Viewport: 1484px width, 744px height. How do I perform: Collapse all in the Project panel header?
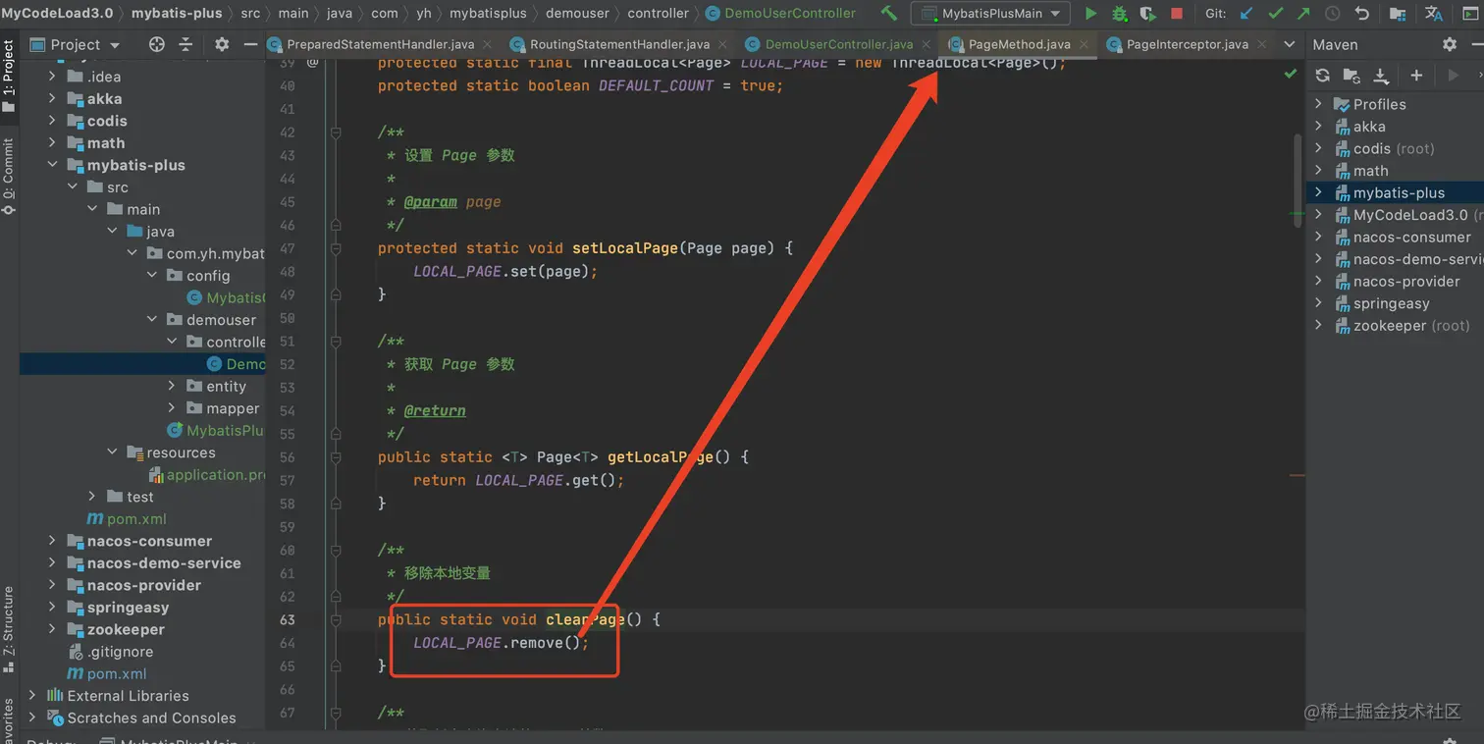coord(185,44)
